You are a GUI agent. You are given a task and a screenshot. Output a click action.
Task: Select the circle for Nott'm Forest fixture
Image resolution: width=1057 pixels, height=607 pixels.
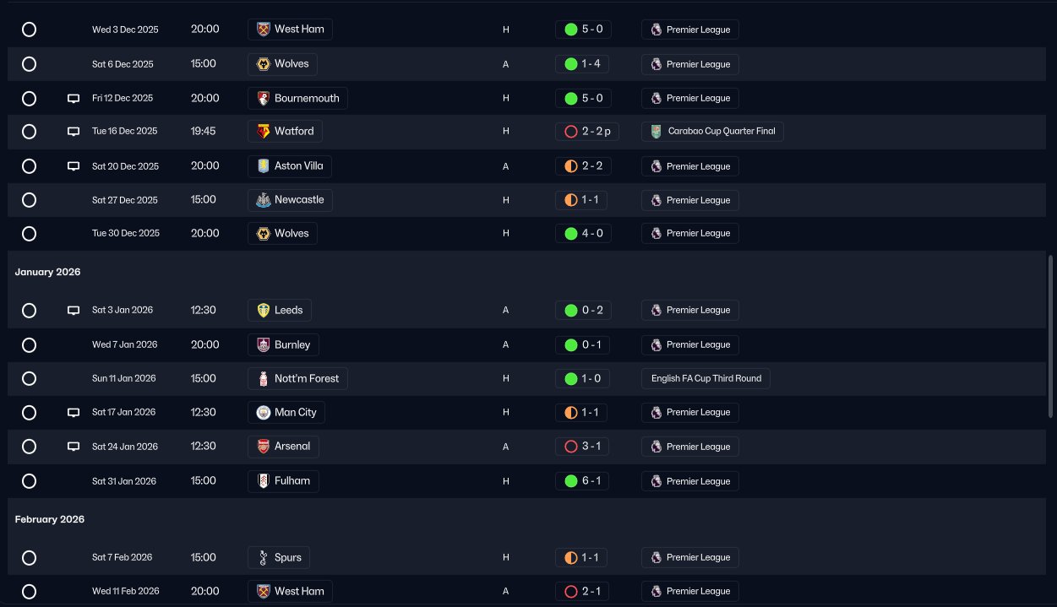(29, 379)
